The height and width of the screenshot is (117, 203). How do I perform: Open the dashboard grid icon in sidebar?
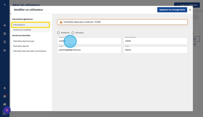[x=5, y=34]
